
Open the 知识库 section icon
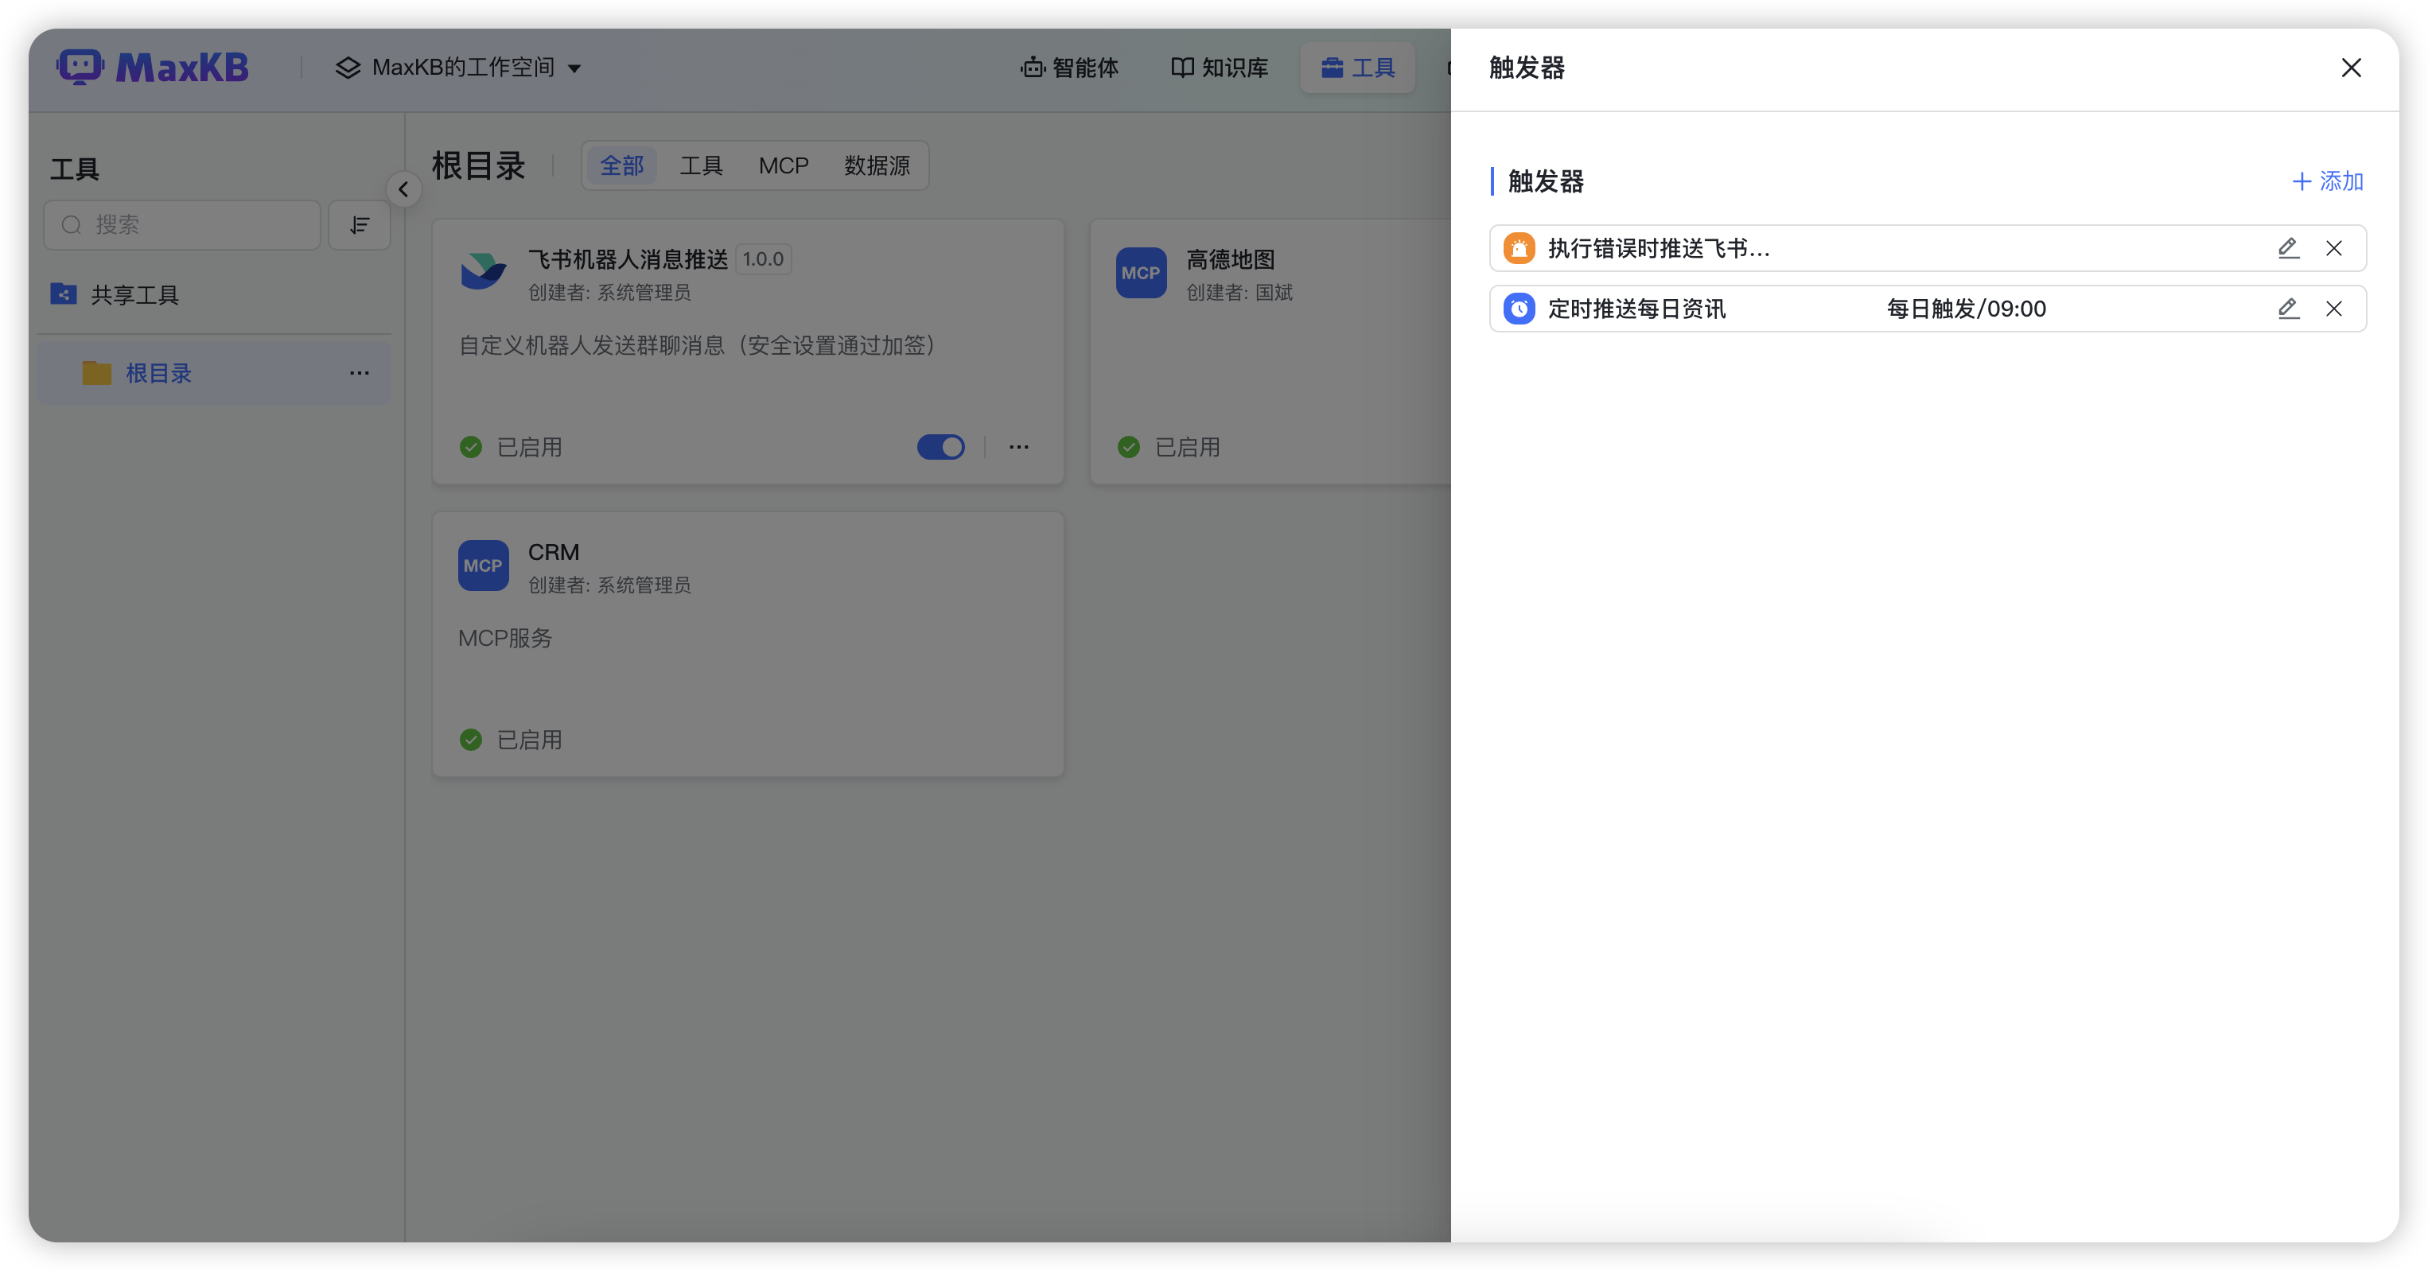[x=1182, y=67]
